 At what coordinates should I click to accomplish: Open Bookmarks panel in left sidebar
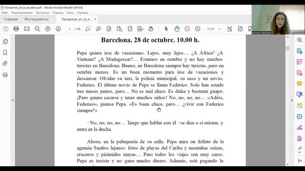[5, 53]
